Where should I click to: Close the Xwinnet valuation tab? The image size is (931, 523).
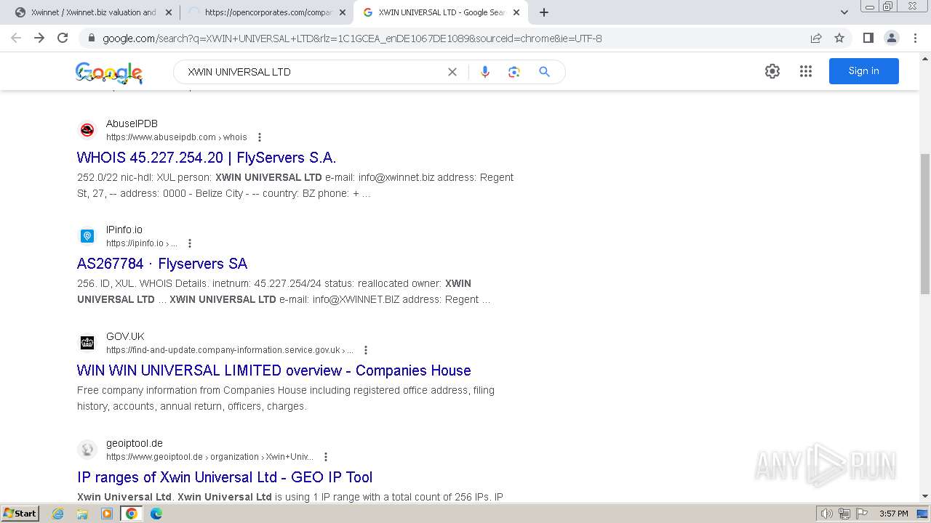tap(169, 12)
